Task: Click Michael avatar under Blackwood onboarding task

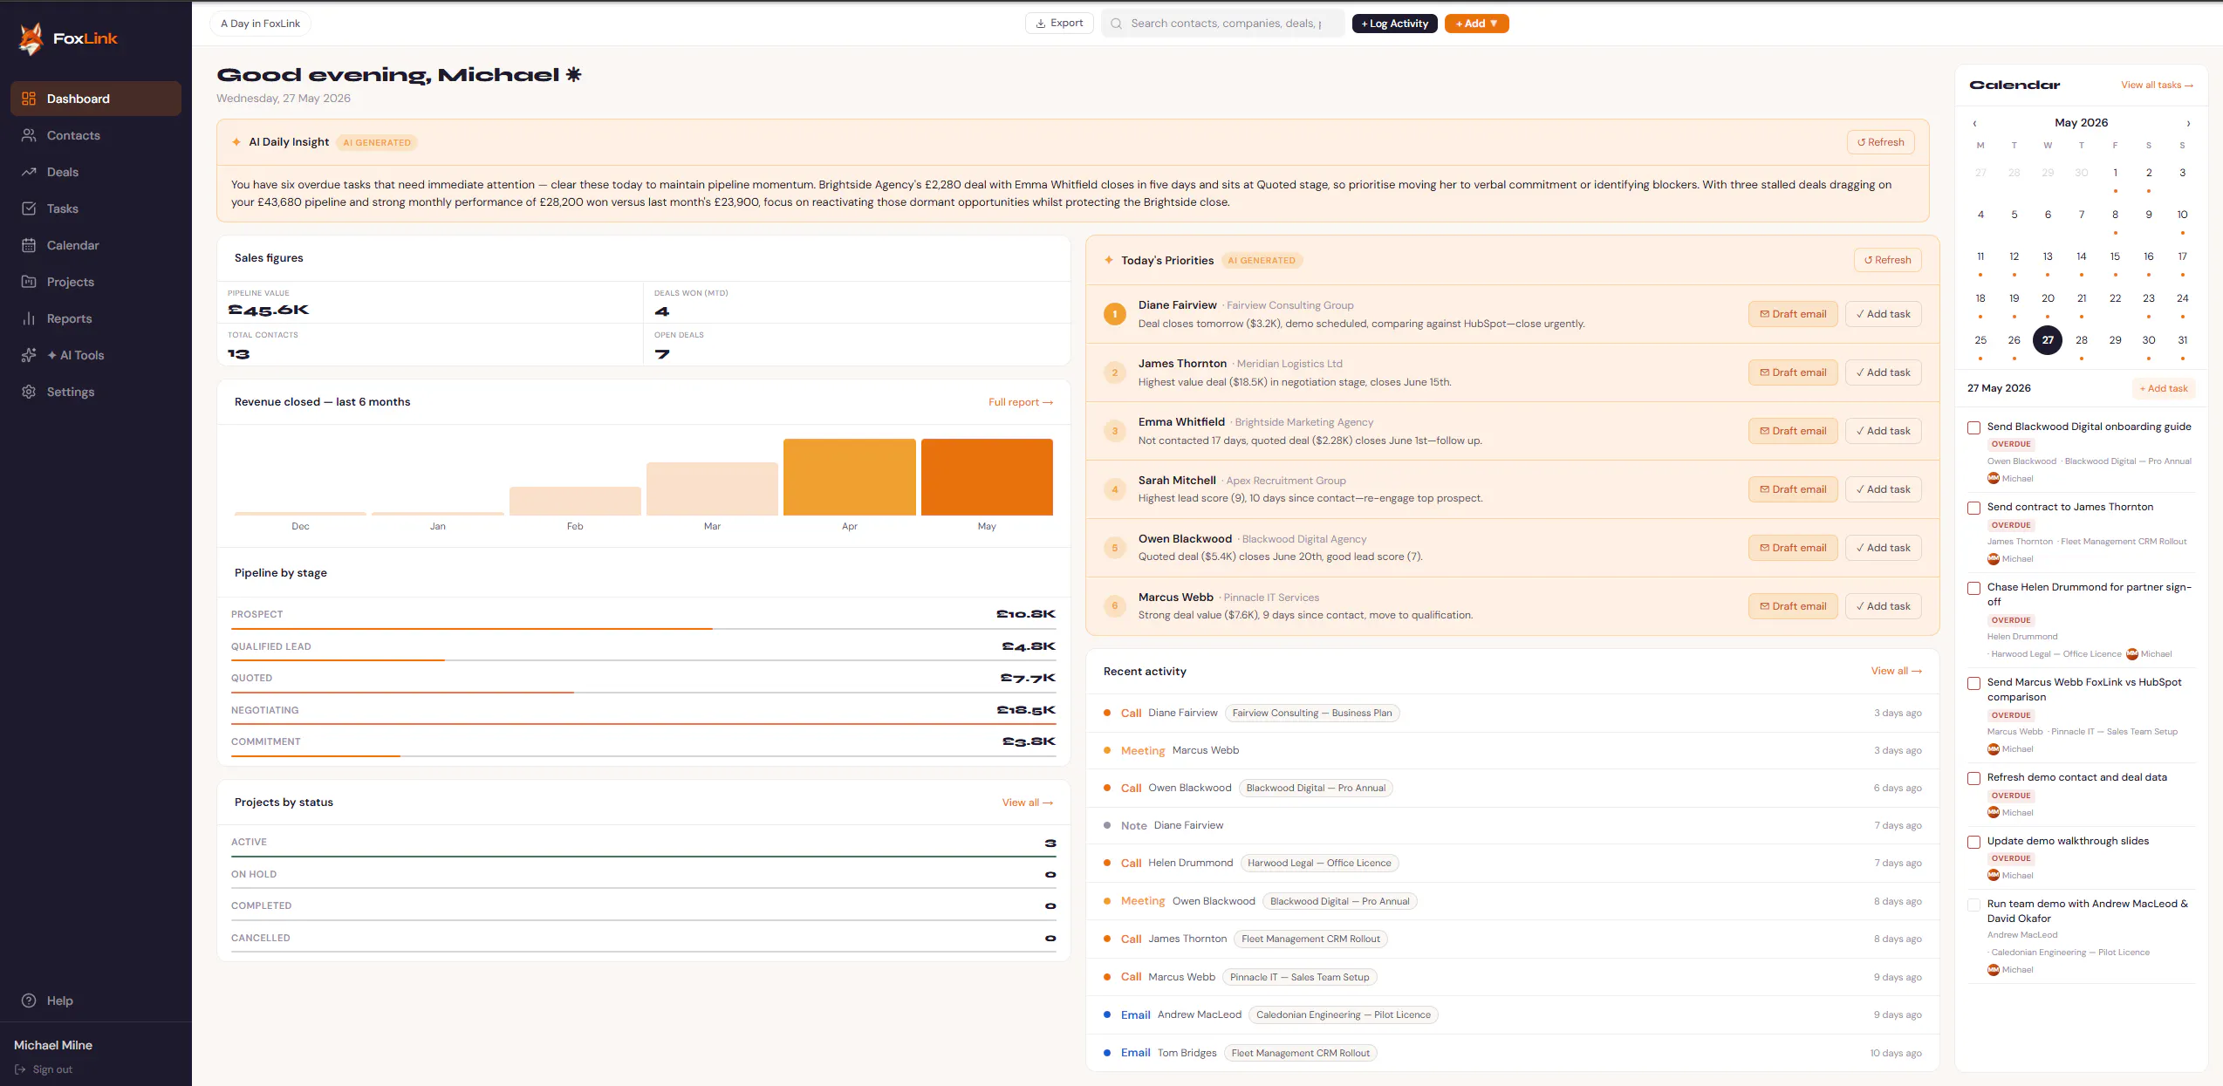Action: (x=1994, y=478)
